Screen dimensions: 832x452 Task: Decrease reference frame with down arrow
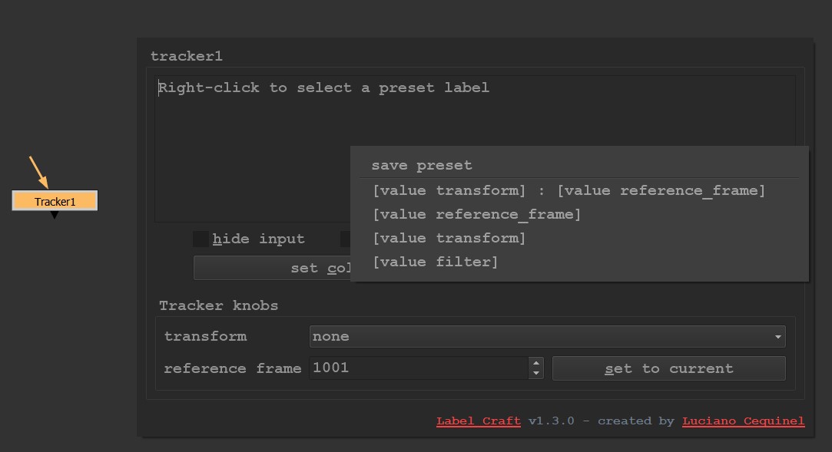click(536, 374)
